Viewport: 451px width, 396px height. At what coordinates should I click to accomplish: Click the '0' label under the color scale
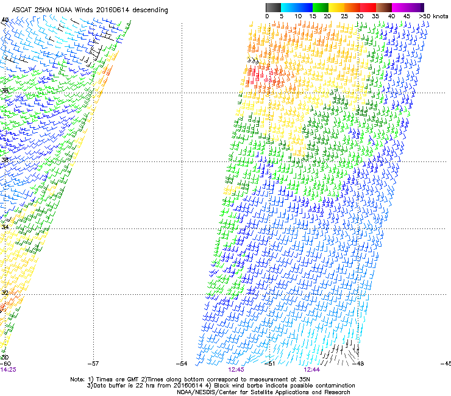(267, 16)
